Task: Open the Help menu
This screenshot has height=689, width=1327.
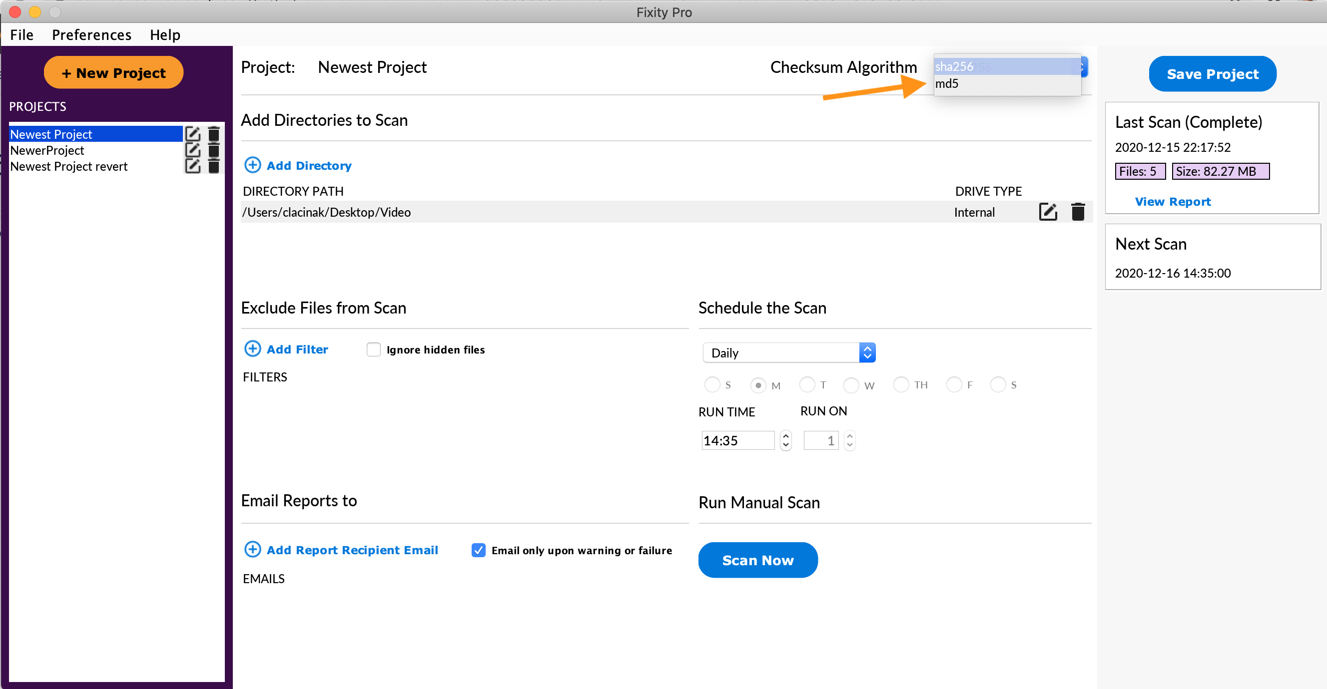Action: pos(165,34)
